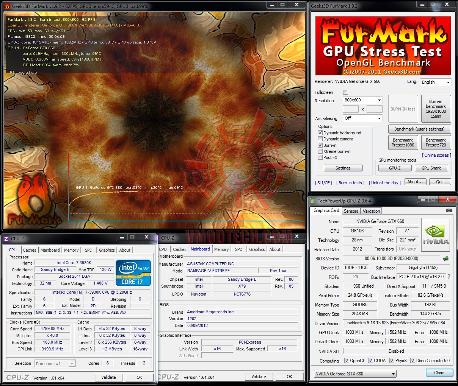Open the Burn-in tests link
Viewport: 458px width, 386px height.
[351, 183]
